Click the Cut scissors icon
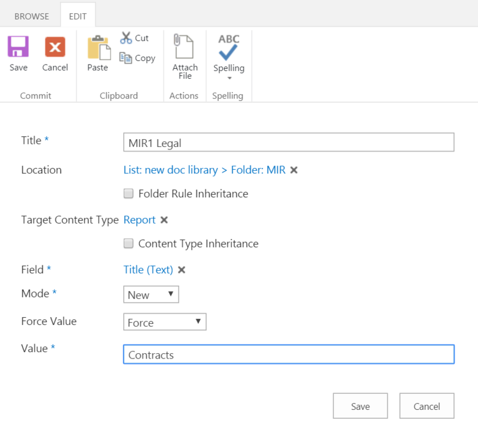 pos(126,38)
